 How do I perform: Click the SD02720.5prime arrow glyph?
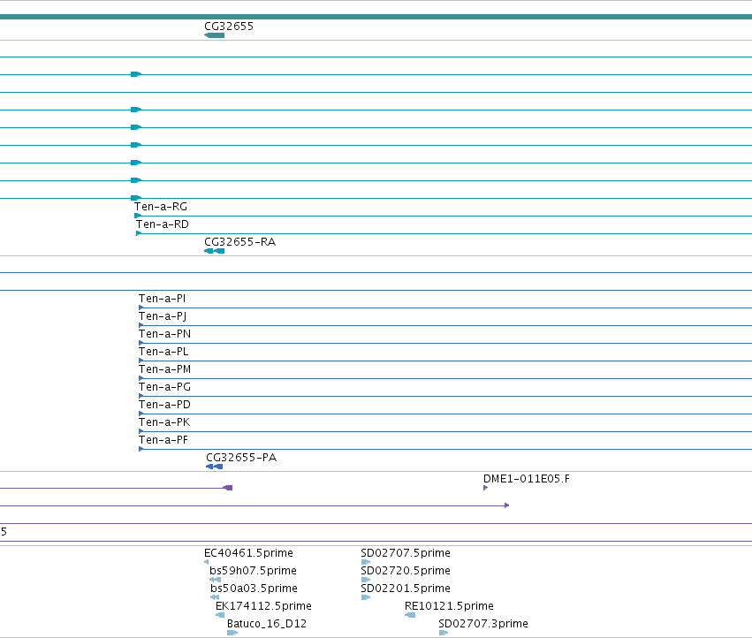pos(366,580)
